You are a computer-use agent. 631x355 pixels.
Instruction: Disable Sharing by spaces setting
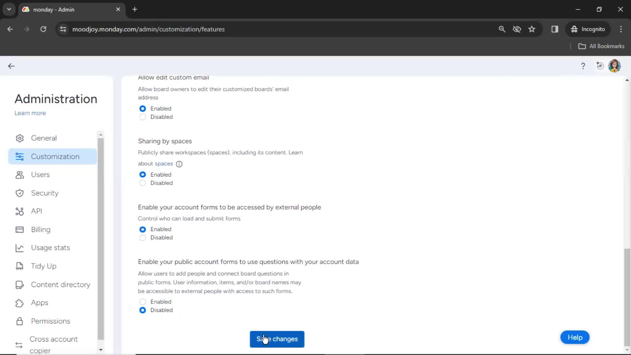pyautogui.click(x=142, y=182)
